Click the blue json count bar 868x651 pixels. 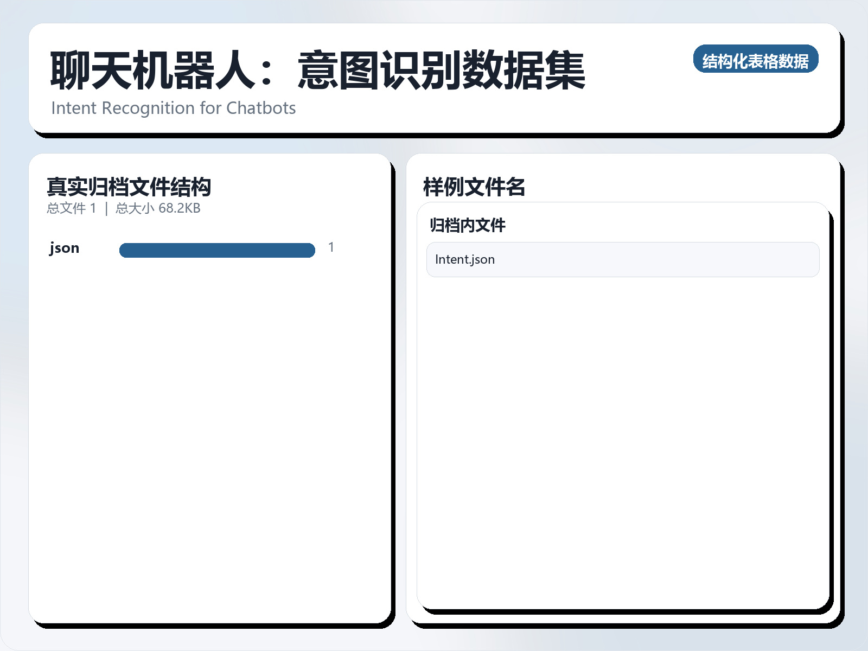point(217,250)
